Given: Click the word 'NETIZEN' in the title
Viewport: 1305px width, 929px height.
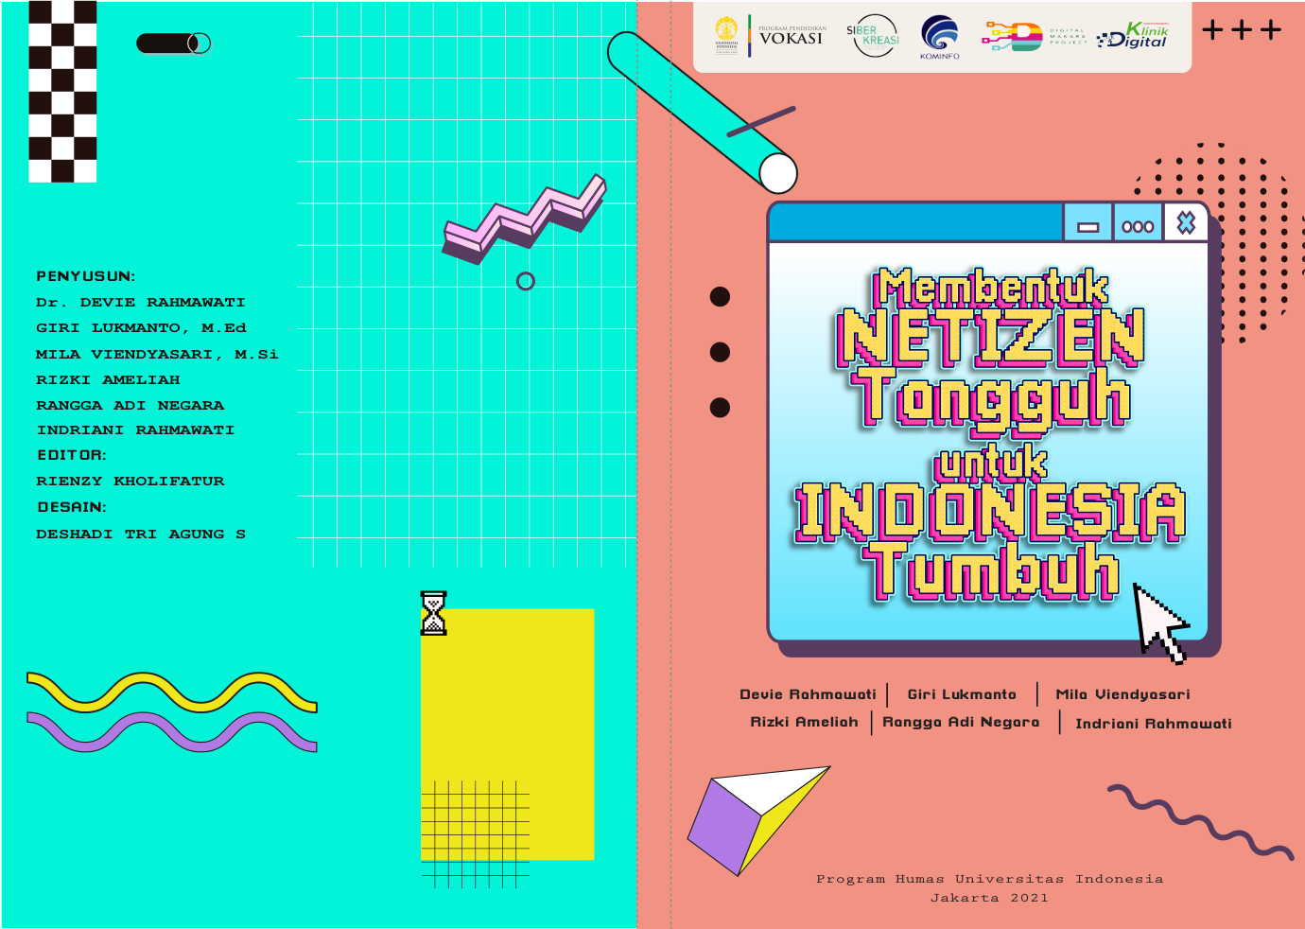Looking at the screenshot, I should 990,338.
